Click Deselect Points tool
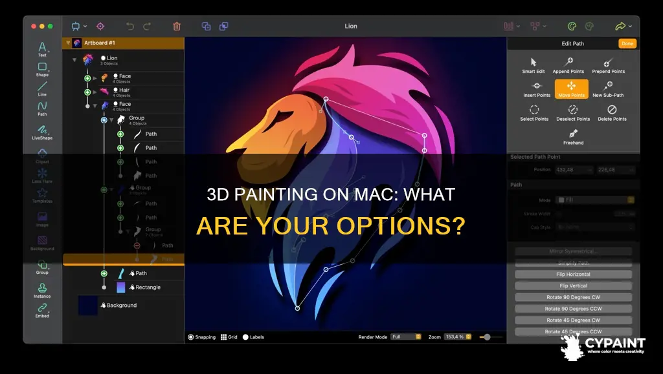Image resolution: width=663 pixels, height=374 pixels. click(573, 113)
